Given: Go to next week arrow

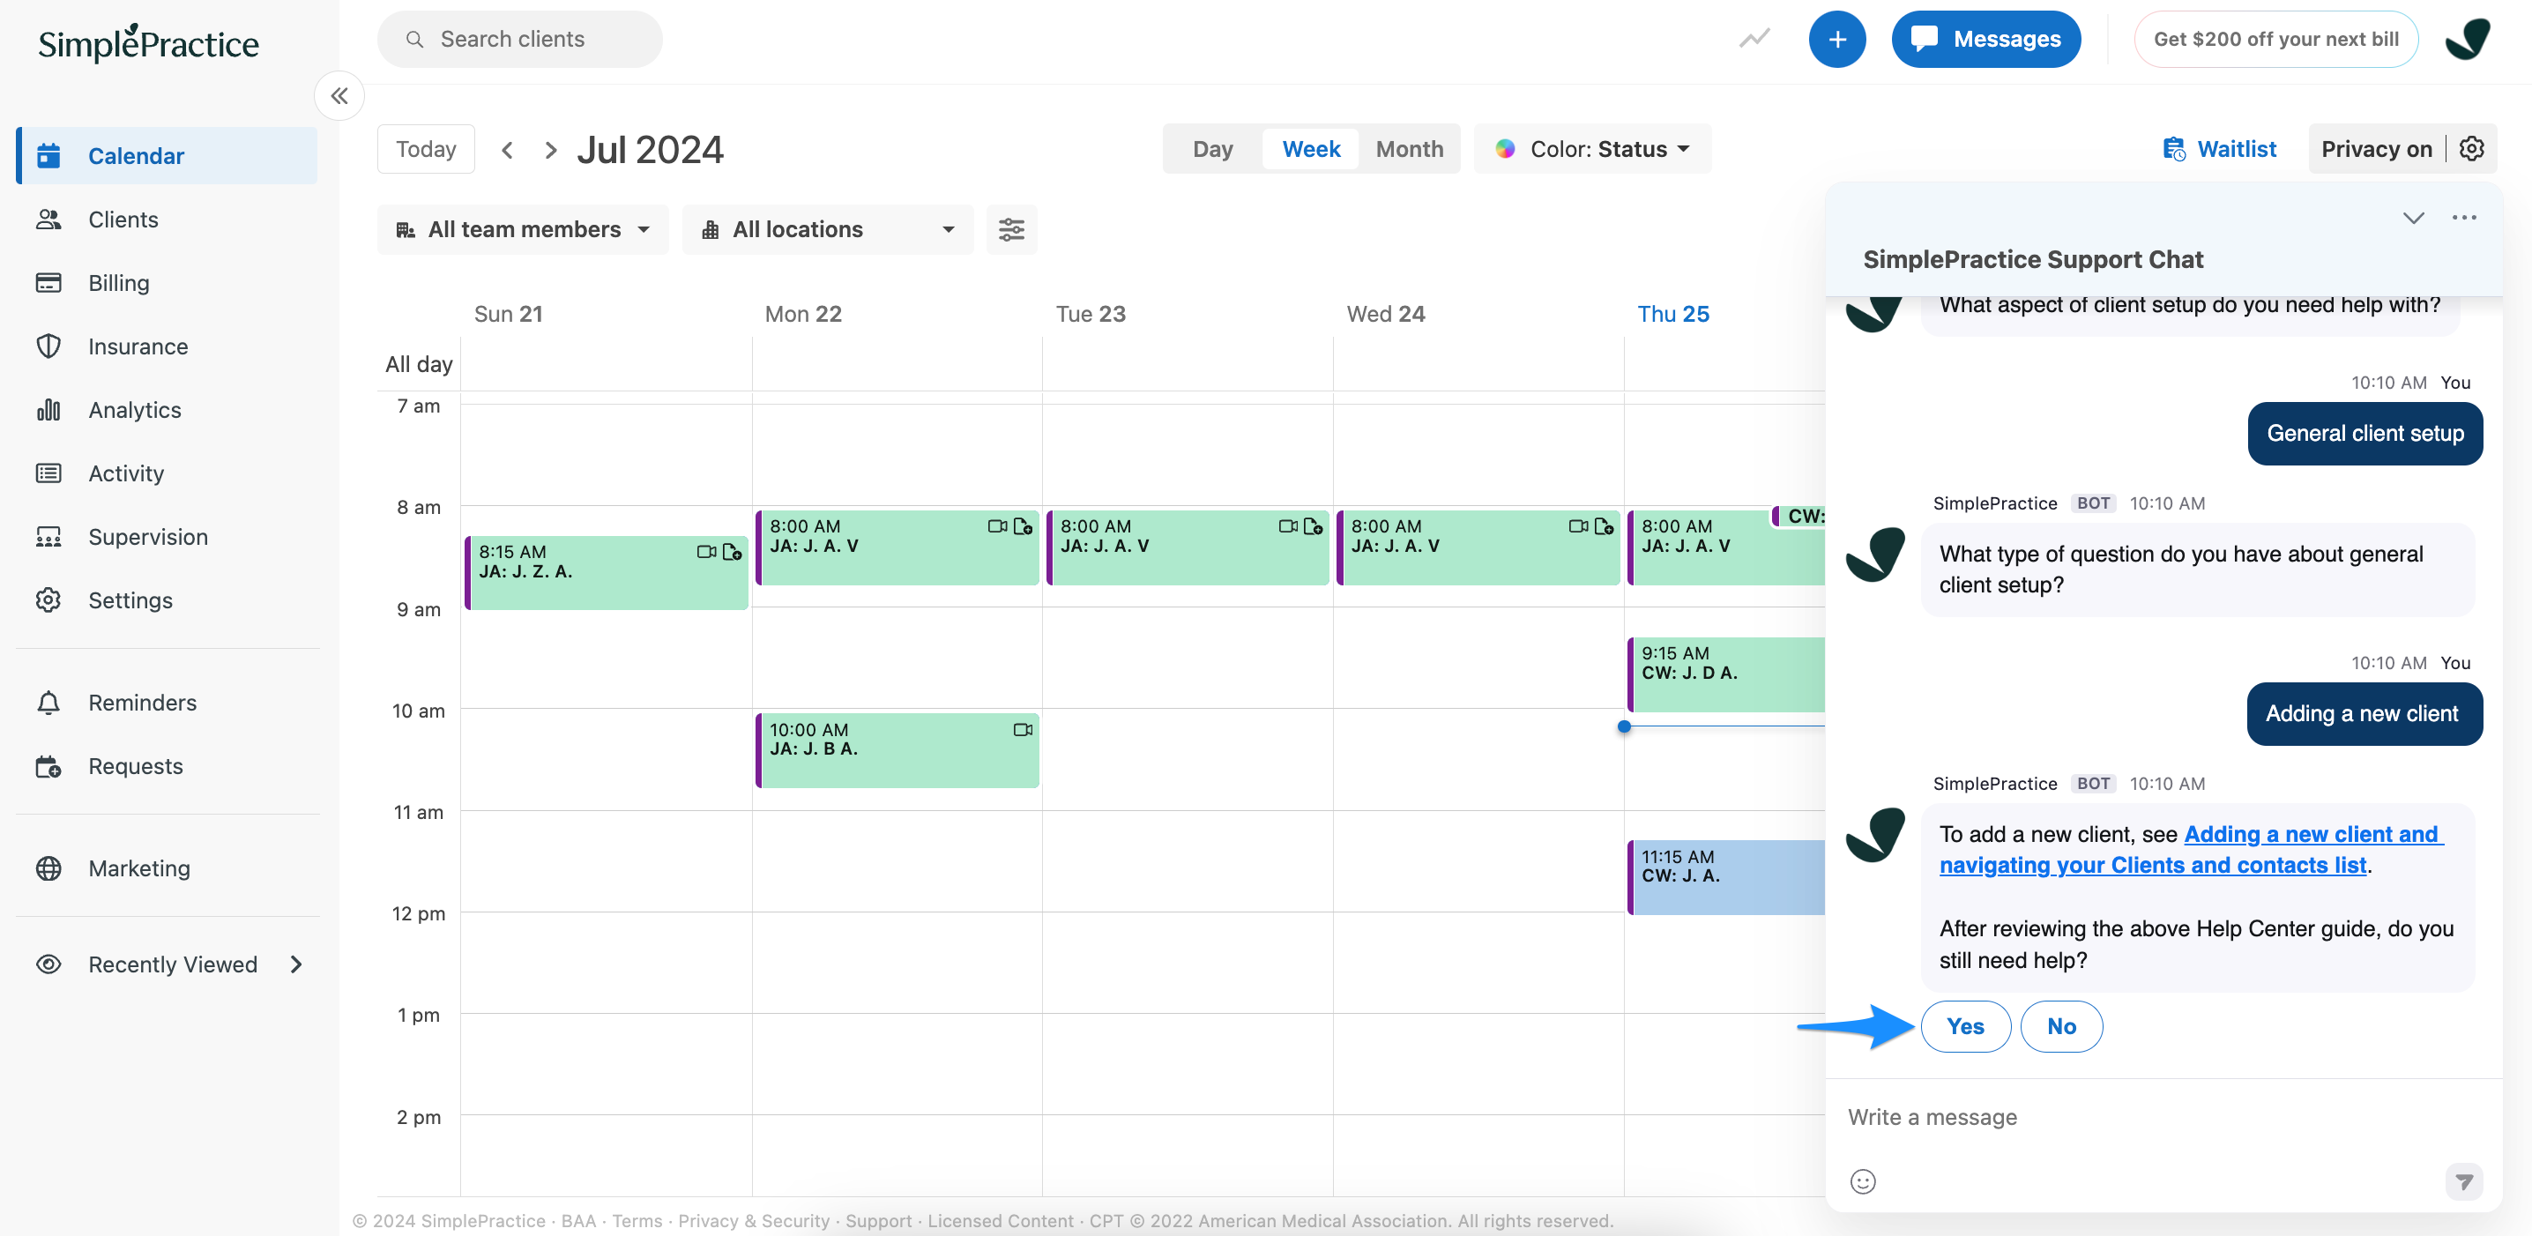Looking at the screenshot, I should 550,151.
